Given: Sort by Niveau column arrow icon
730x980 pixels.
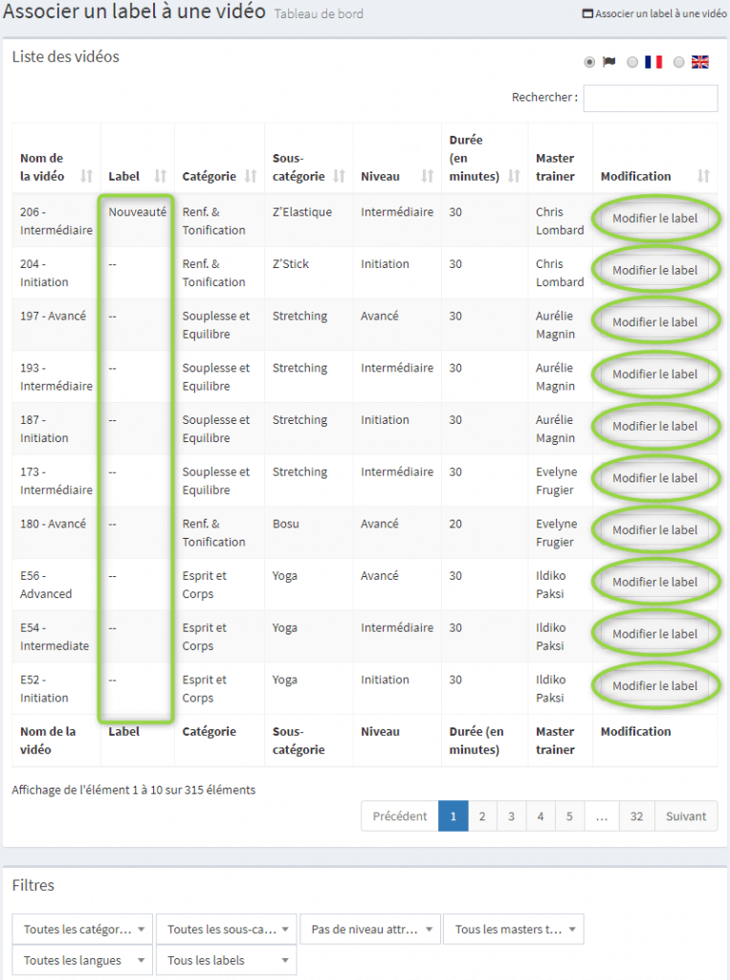Looking at the screenshot, I should coord(426,176).
